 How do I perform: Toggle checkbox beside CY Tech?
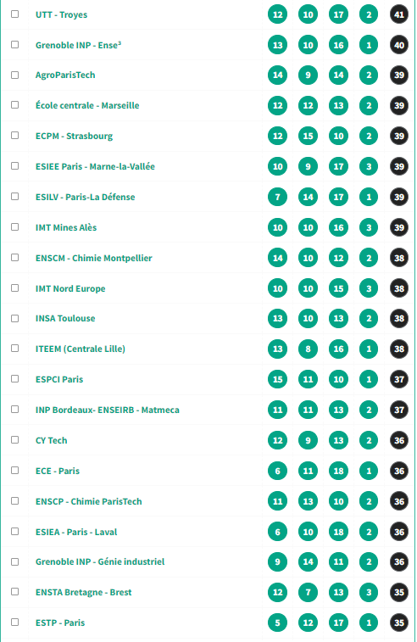(14, 440)
